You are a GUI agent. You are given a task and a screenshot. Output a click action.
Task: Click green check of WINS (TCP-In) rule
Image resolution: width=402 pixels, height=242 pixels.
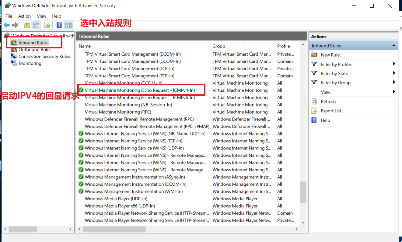(81, 141)
